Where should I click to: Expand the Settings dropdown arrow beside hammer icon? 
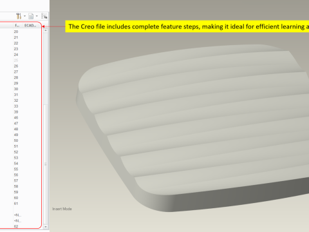(x=24, y=16)
